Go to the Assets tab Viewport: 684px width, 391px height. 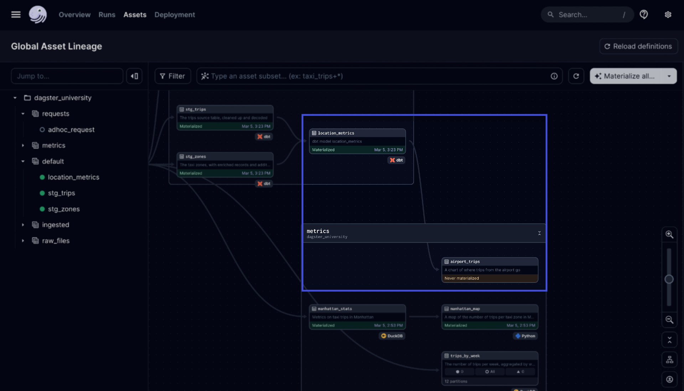(x=135, y=15)
